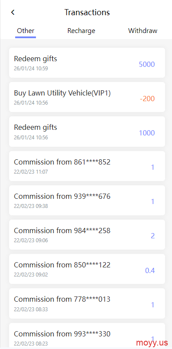Click the 26/01/24 10:59 timestamp
Screen dimensions: 172x349
coord(31,69)
